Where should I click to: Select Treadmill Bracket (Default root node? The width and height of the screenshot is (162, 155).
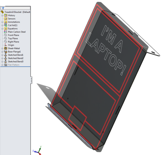(17, 12)
